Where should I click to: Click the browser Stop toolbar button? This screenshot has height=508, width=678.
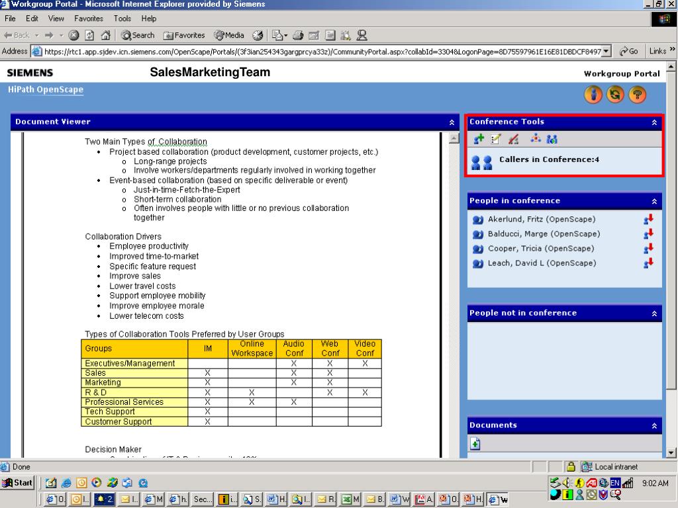(74, 35)
